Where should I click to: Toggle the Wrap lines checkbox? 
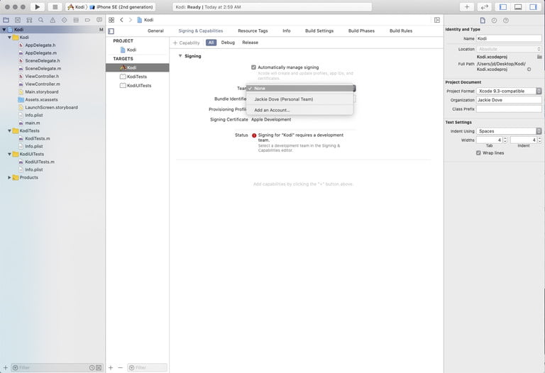click(x=478, y=152)
